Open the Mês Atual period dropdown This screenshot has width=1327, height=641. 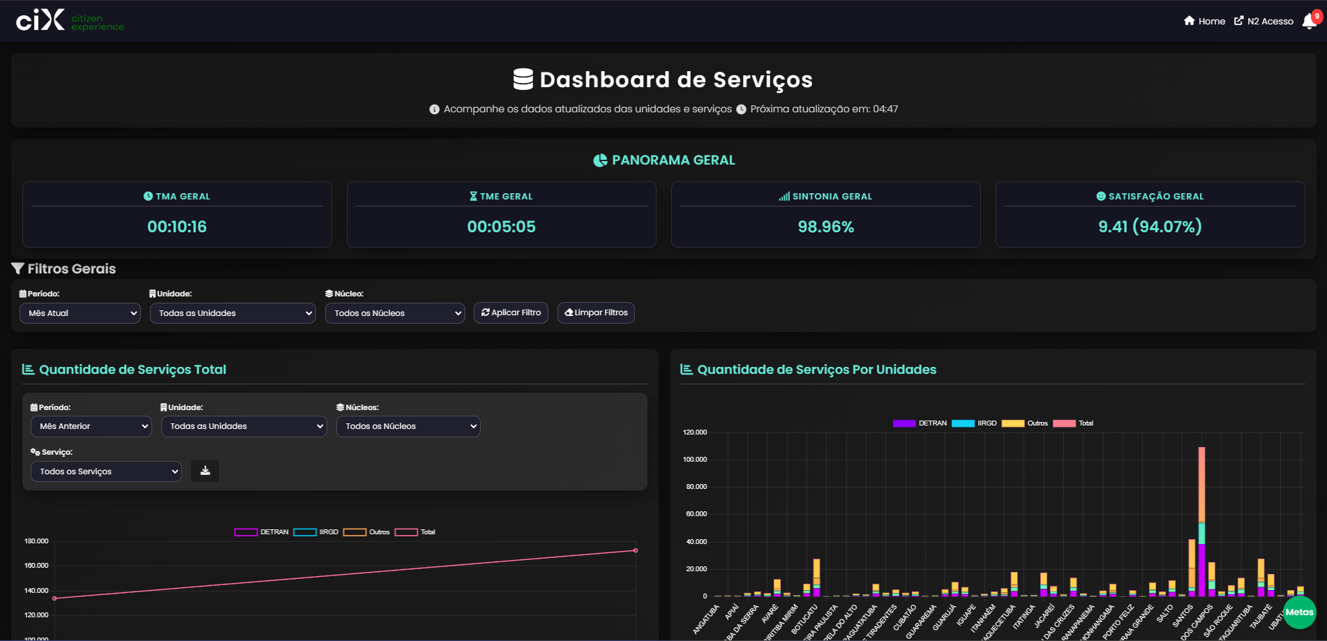(80, 313)
